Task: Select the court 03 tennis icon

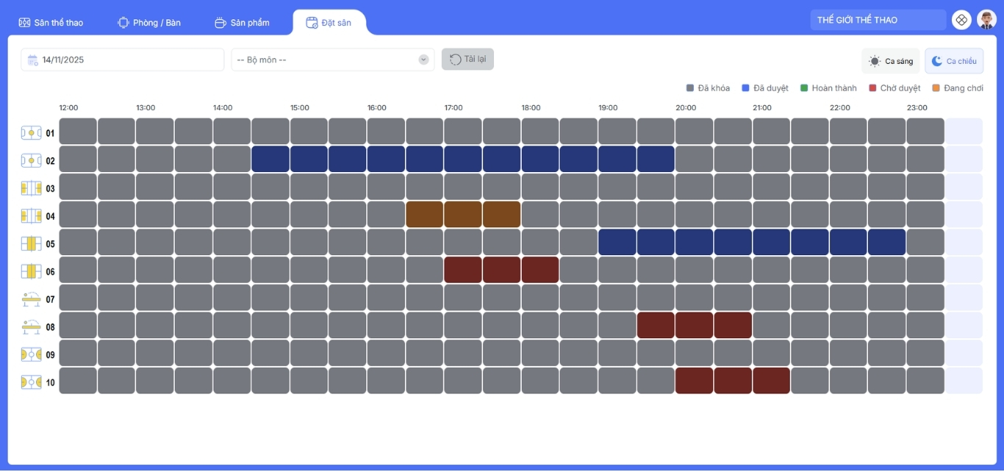Action: [31, 188]
